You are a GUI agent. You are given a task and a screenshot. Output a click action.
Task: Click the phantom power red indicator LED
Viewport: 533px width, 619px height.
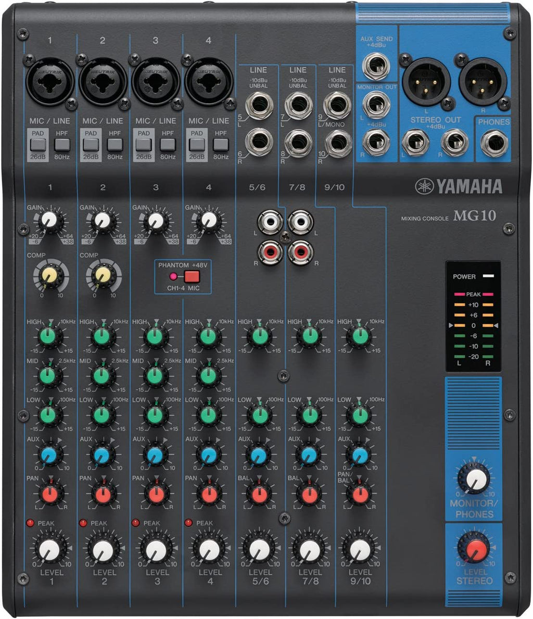click(x=173, y=276)
